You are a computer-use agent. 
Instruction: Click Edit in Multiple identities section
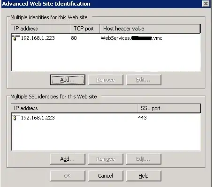tap(144, 80)
